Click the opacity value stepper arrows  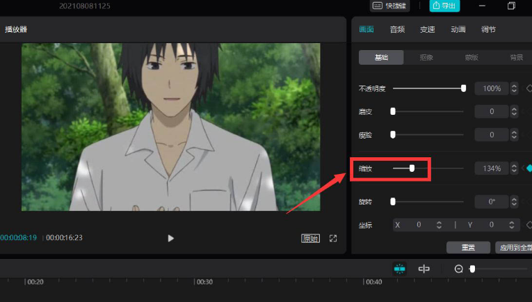(x=514, y=88)
